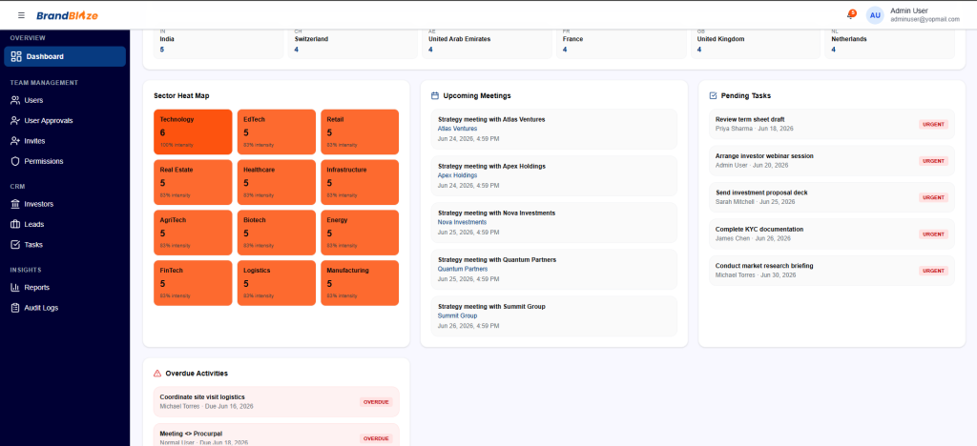Select the EdTech heat map tile
The width and height of the screenshot is (977, 446).
(277, 132)
